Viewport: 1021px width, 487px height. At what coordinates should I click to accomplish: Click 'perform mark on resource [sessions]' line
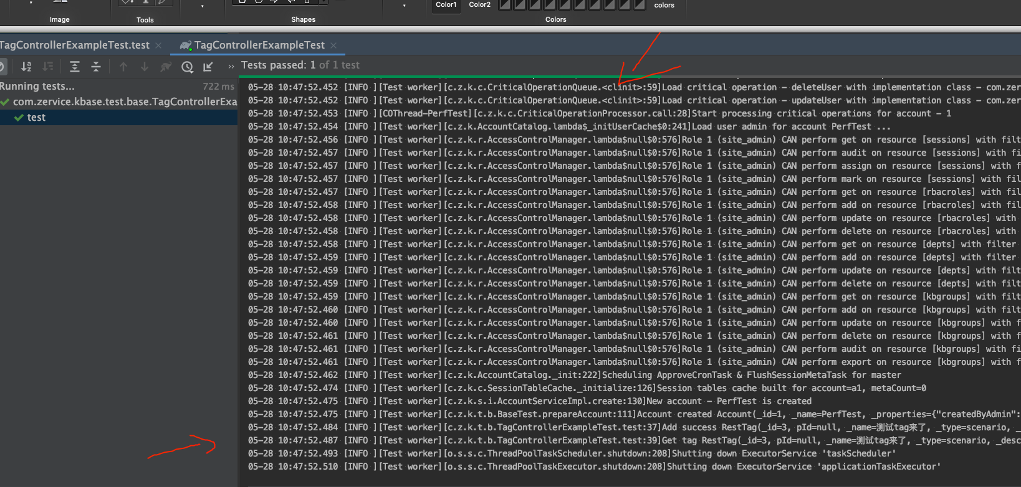[634, 179]
